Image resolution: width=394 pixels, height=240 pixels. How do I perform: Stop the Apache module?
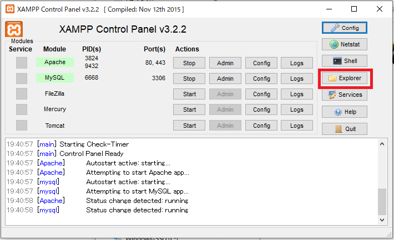click(189, 63)
